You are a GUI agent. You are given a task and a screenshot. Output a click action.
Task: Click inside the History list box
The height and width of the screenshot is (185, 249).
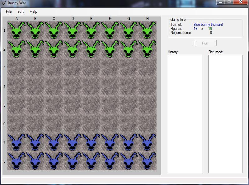pyautogui.click(x=185, y=114)
